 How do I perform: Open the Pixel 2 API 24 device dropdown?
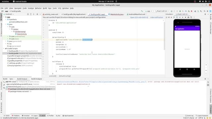click(x=162, y=11)
